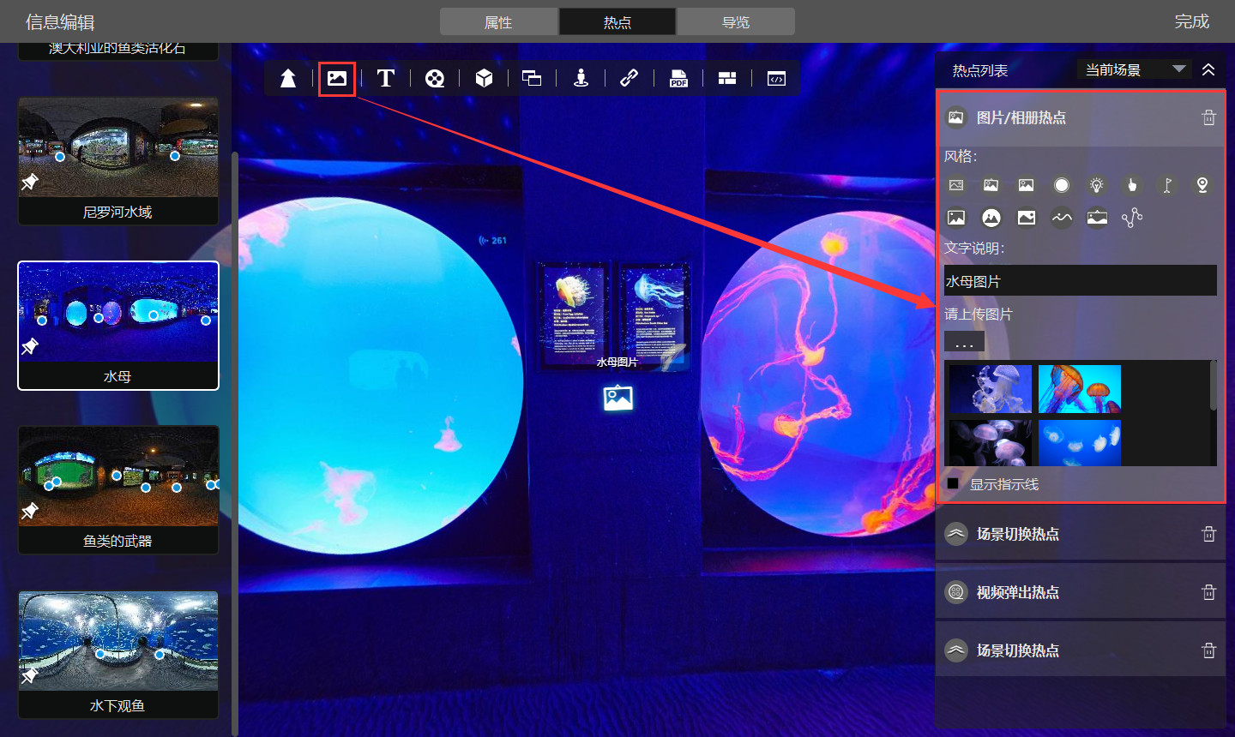Select the orange jellyfish uploaded image

pyautogui.click(x=1079, y=388)
